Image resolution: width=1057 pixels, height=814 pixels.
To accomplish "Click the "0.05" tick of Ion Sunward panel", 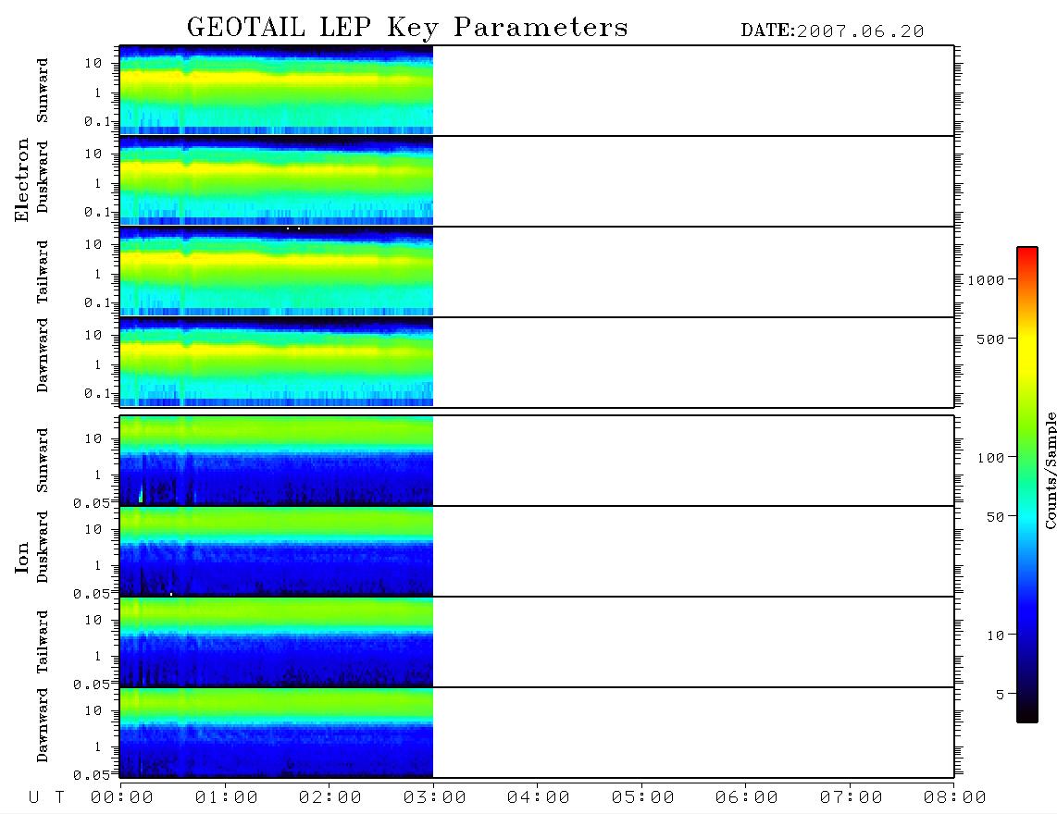I will point(91,503).
